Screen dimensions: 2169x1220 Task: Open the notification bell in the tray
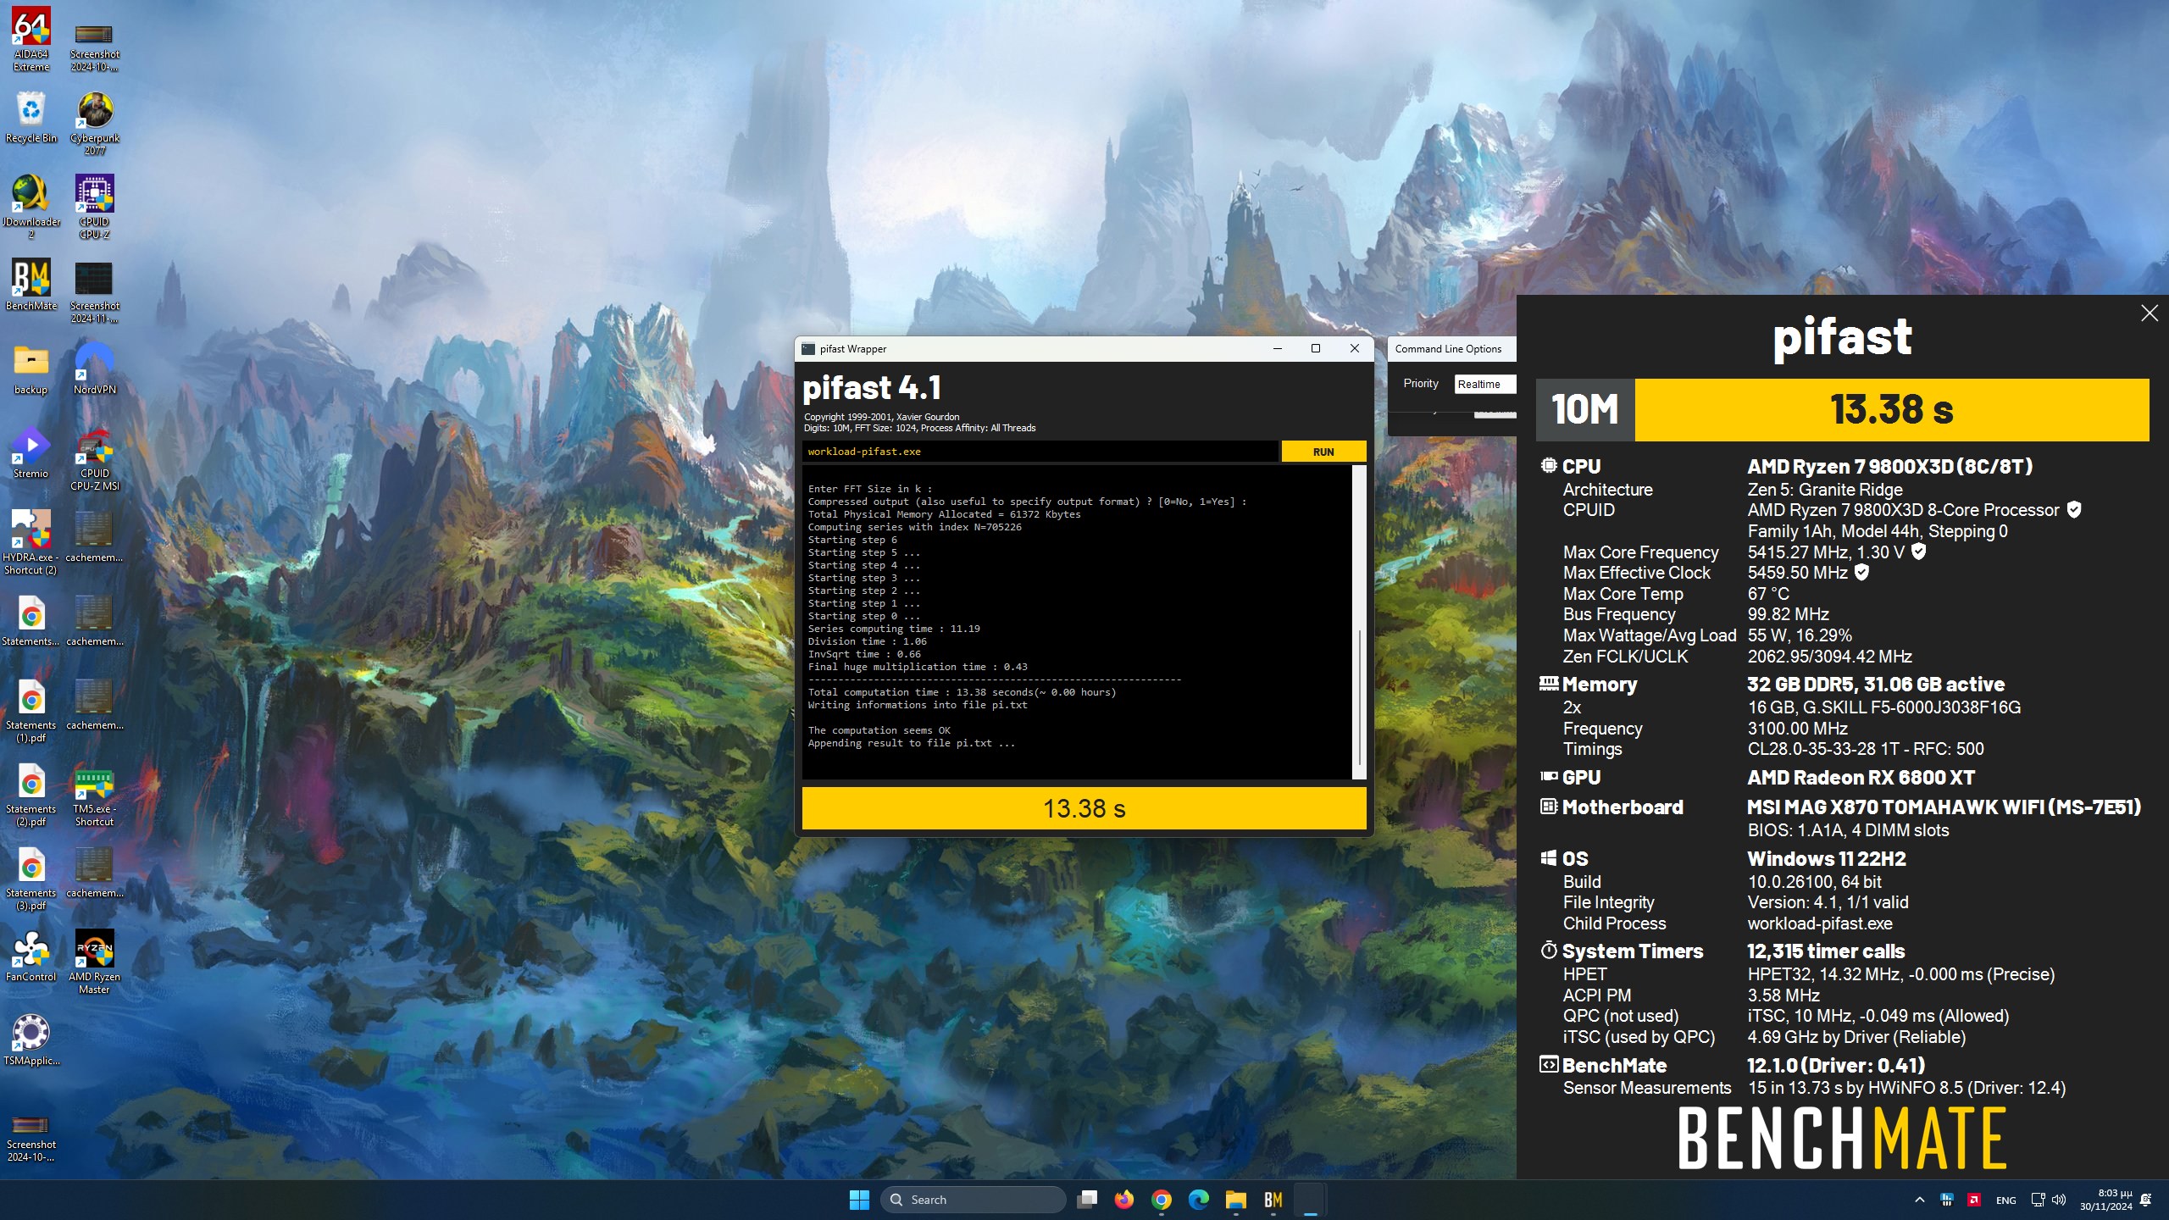point(2145,1200)
